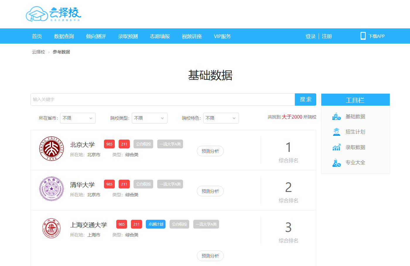Click the 云择校 breadcrumb link
The width and height of the screenshot is (410, 266).
[38, 52]
